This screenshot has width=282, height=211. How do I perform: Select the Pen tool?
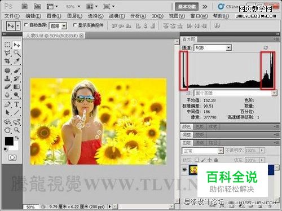click(7, 104)
